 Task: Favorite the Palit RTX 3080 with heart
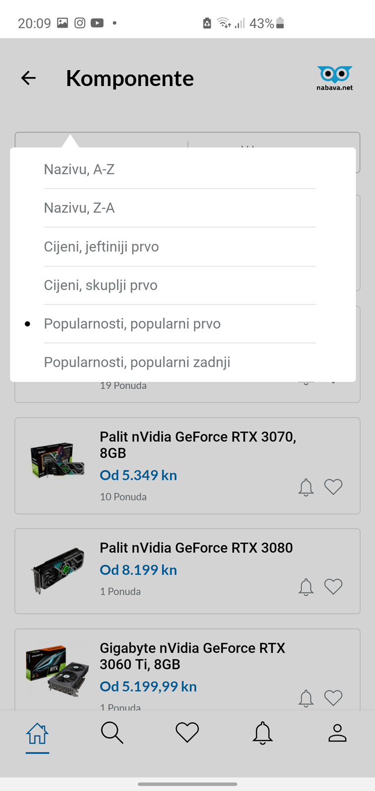333,586
